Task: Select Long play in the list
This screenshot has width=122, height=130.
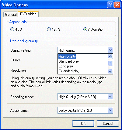Action: click(x=66, y=66)
